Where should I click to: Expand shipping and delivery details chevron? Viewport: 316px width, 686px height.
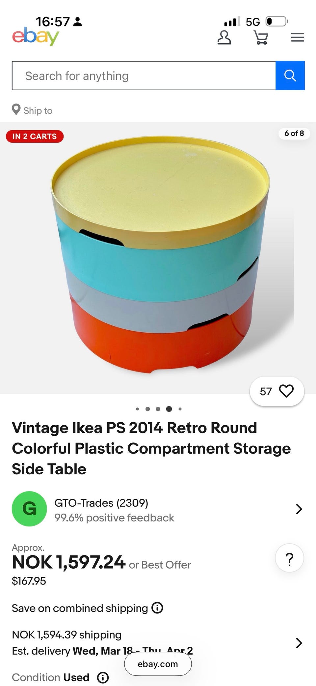[299, 643]
